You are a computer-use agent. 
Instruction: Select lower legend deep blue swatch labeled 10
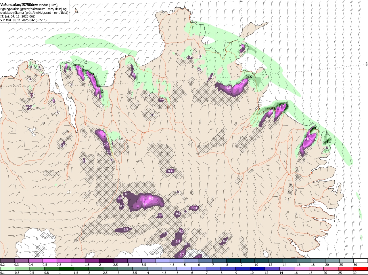[x=258, y=269]
